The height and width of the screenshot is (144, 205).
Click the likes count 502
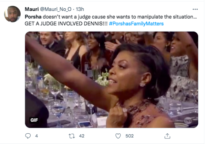click(x=130, y=136)
